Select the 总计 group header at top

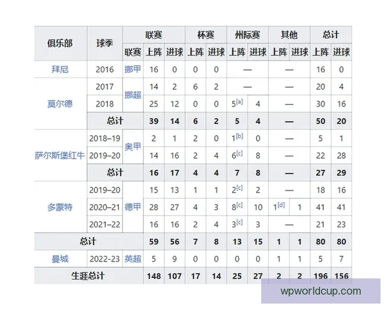(331, 35)
